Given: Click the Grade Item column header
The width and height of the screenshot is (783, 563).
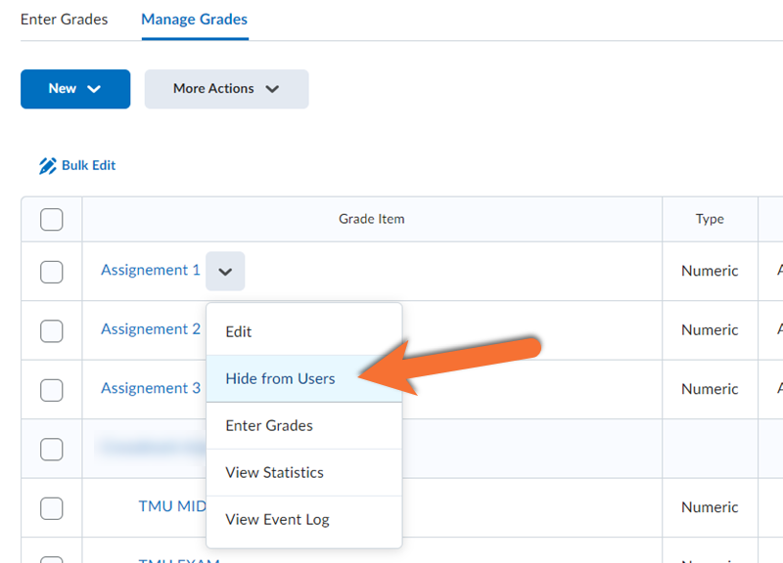Looking at the screenshot, I should pos(372,219).
